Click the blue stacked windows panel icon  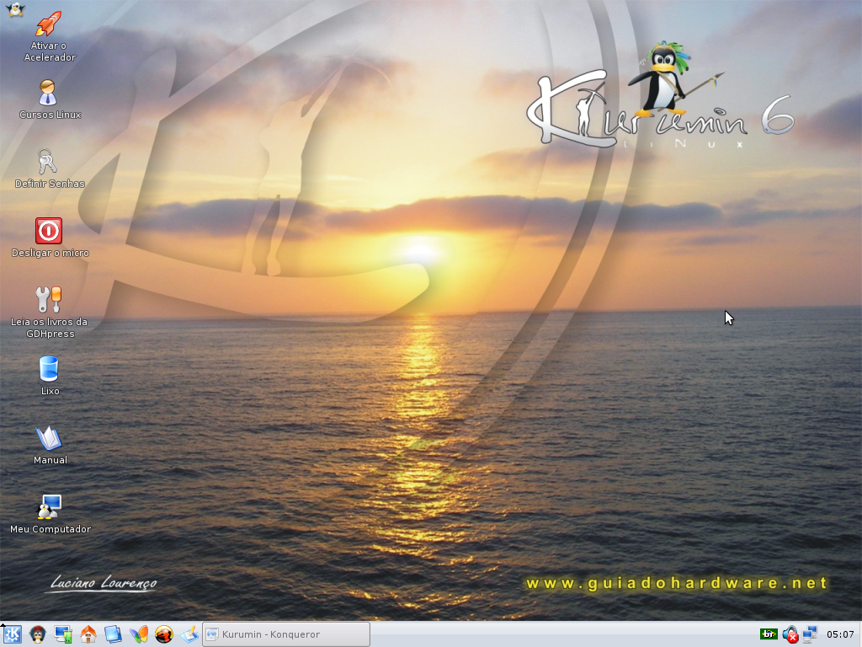click(114, 635)
